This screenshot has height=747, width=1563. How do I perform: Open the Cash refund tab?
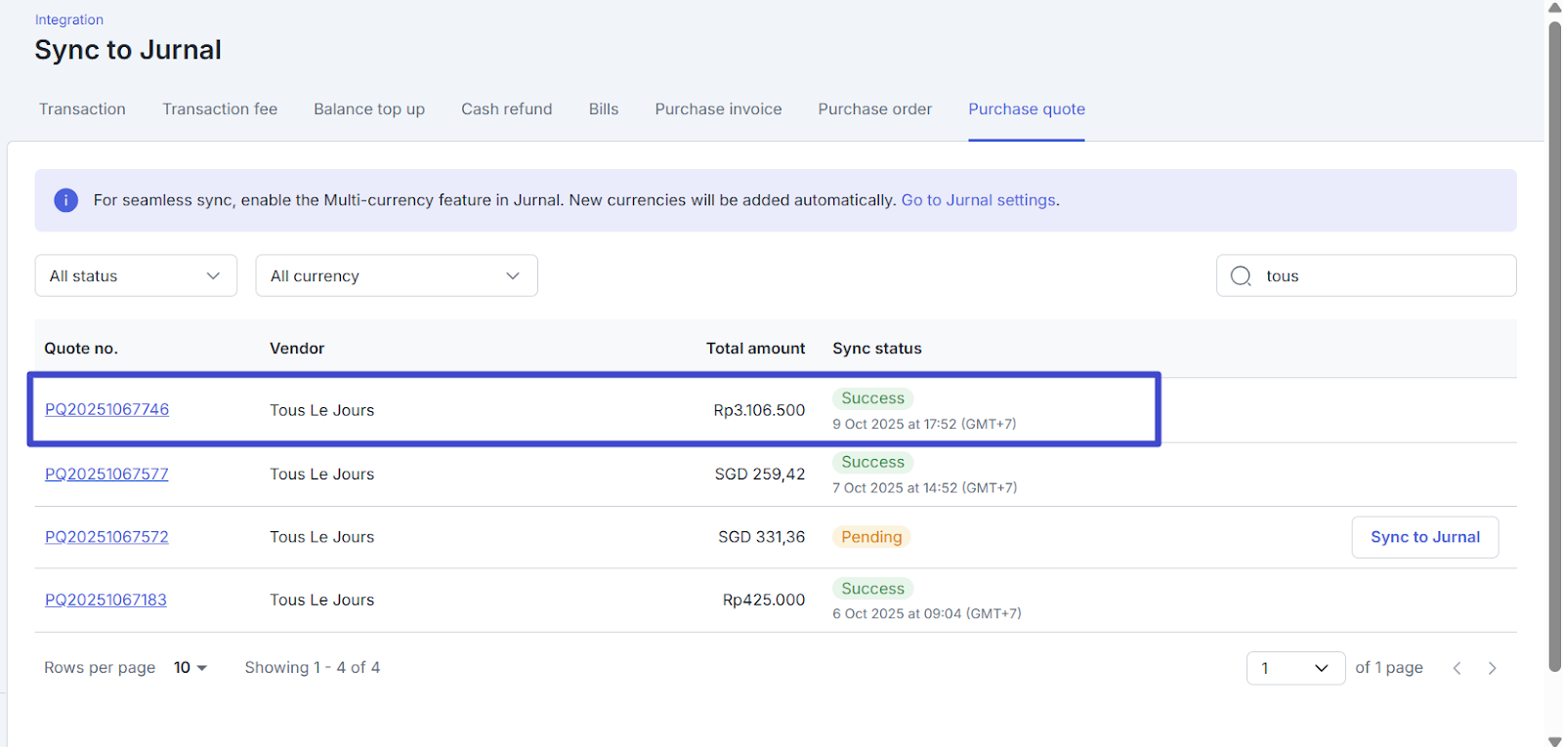pyautogui.click(x=506, y=109)
